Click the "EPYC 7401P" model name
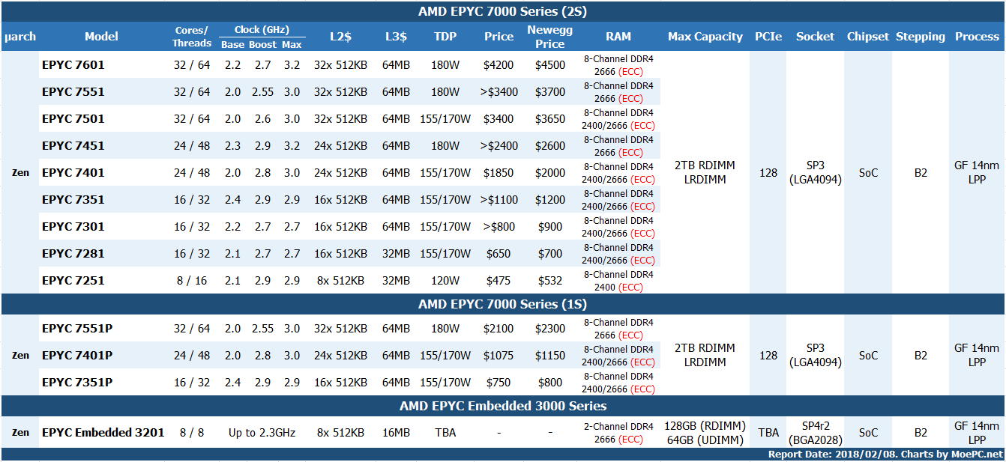Viewport: 1006px width, 462px height. tap(77, 356)
